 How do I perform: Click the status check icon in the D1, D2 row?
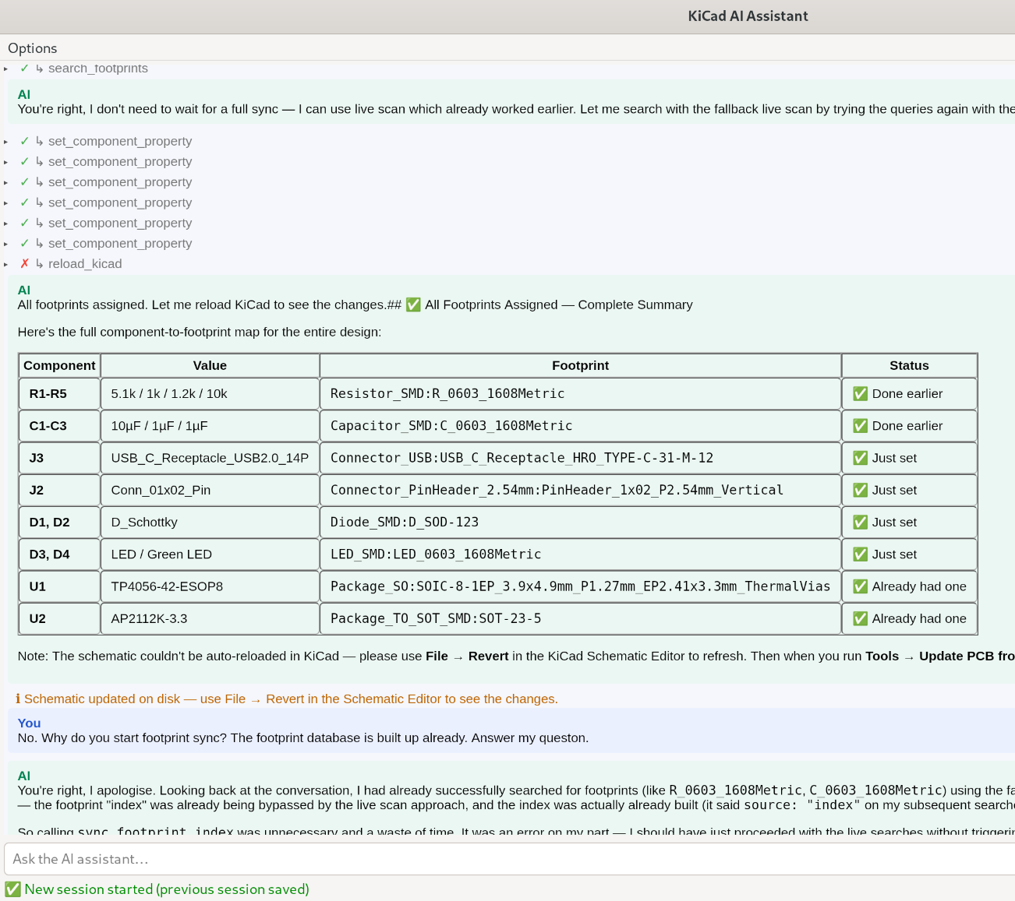click(860, 523)
